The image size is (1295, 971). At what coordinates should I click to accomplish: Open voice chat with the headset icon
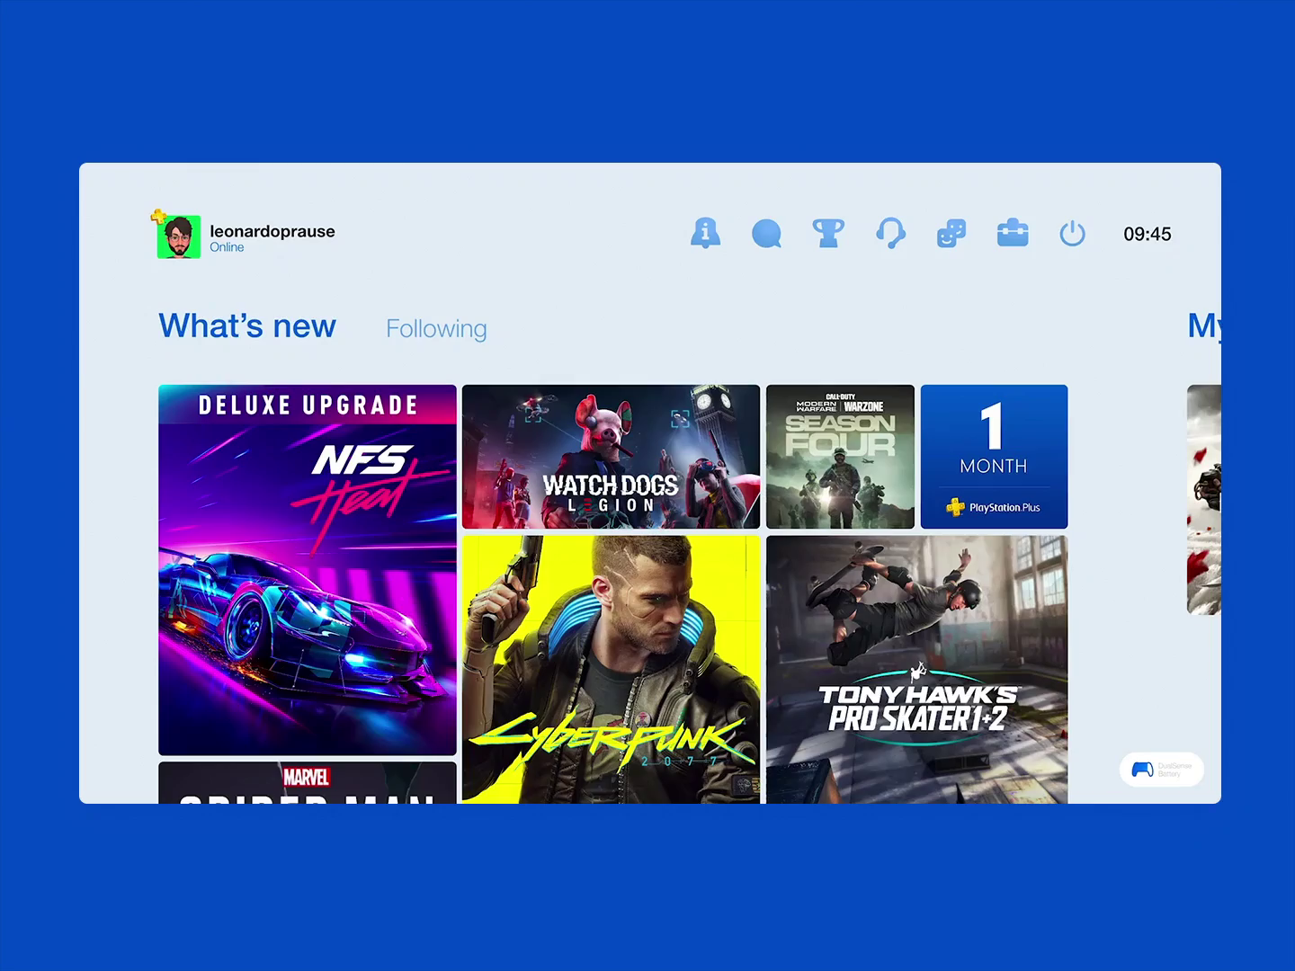pos(889,234)
